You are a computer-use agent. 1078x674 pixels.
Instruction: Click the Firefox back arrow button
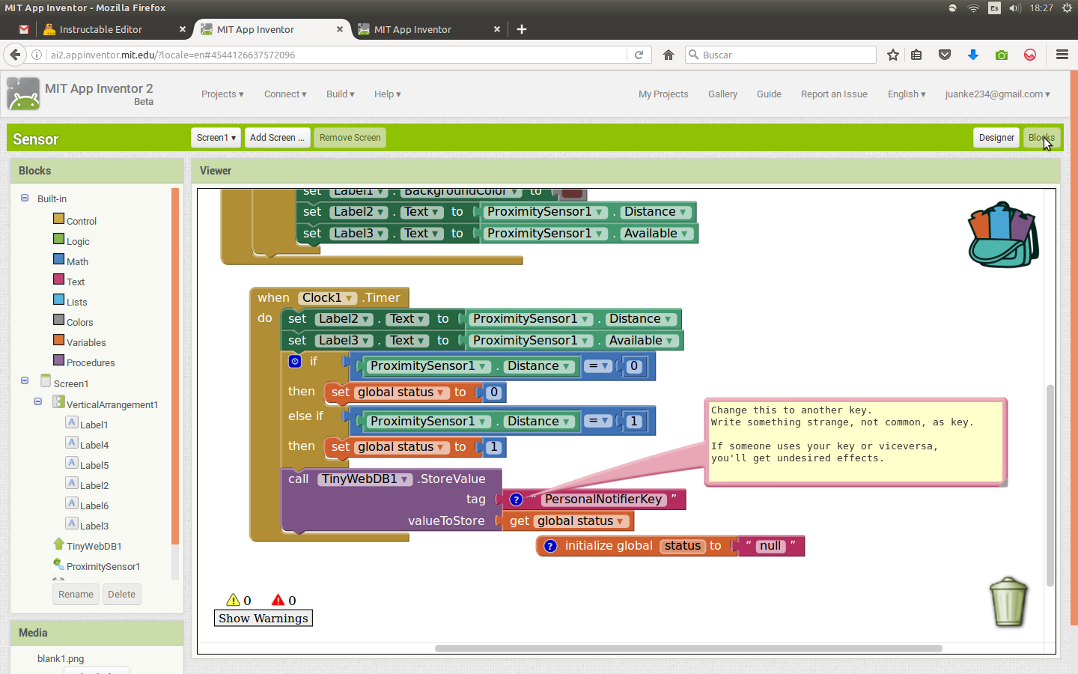15,55
